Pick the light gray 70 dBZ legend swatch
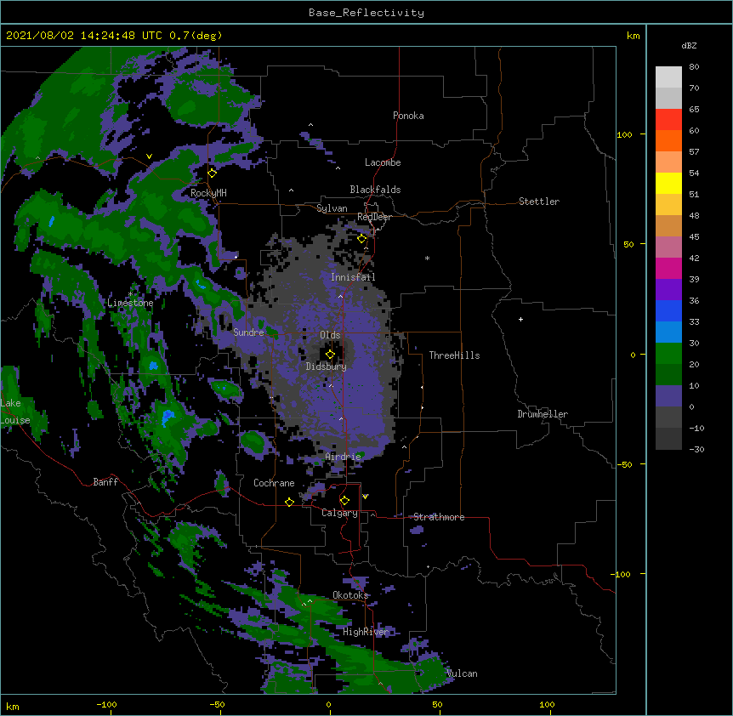 click(x=668, y=77)
